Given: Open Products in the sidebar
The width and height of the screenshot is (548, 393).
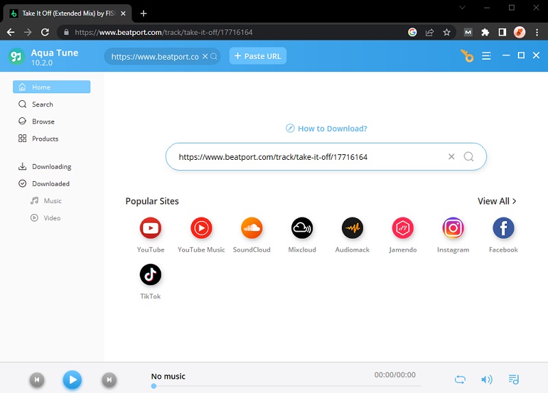Looking at the screenshot, I should coord(52,139).
